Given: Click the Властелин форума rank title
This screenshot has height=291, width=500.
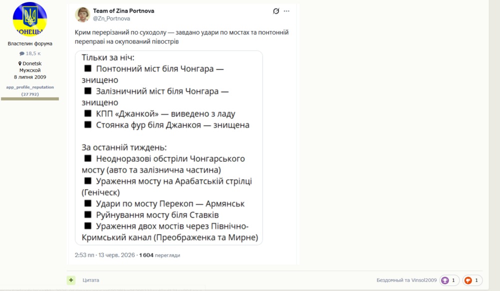Looking at the screenshot, I should click(x=30, y=43).
